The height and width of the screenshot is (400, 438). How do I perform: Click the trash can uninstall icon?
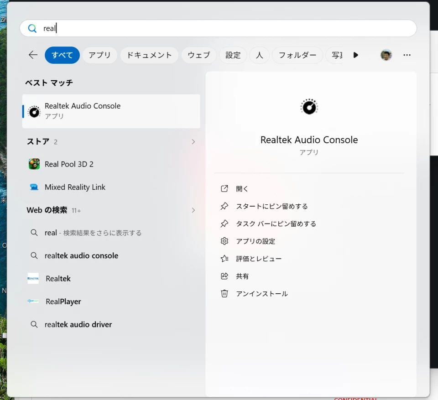224,294
